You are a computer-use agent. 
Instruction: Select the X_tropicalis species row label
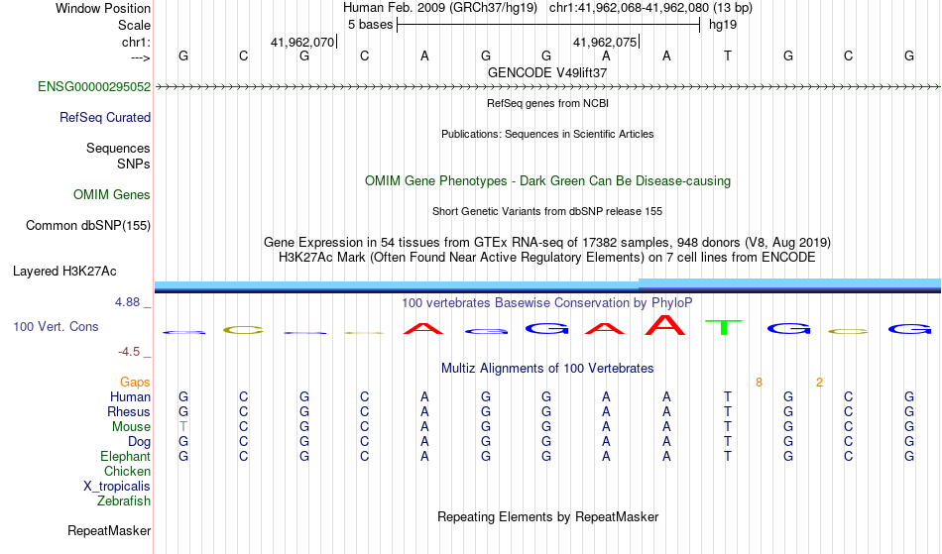pyautogui.click(x=117, y=487)
